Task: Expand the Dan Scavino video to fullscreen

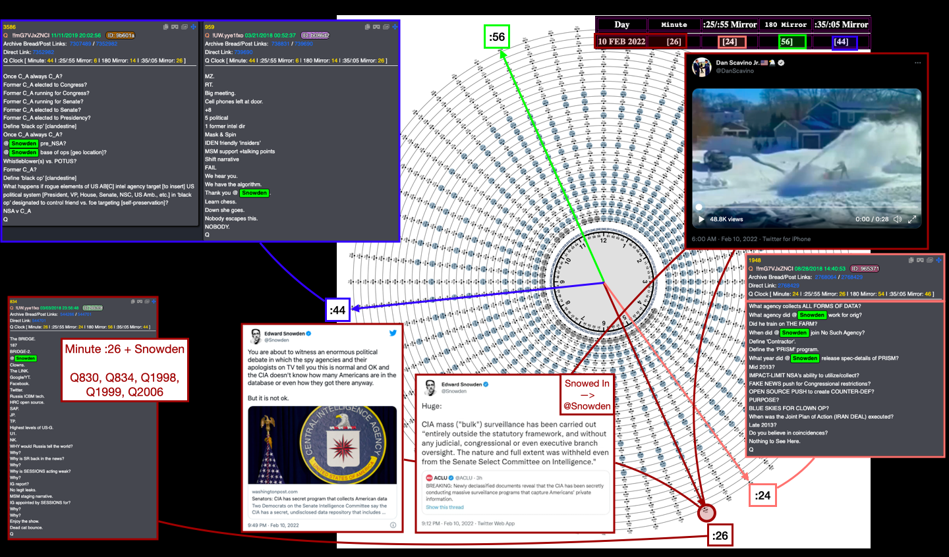Action: pyautogui.click(x=912, y=219)
